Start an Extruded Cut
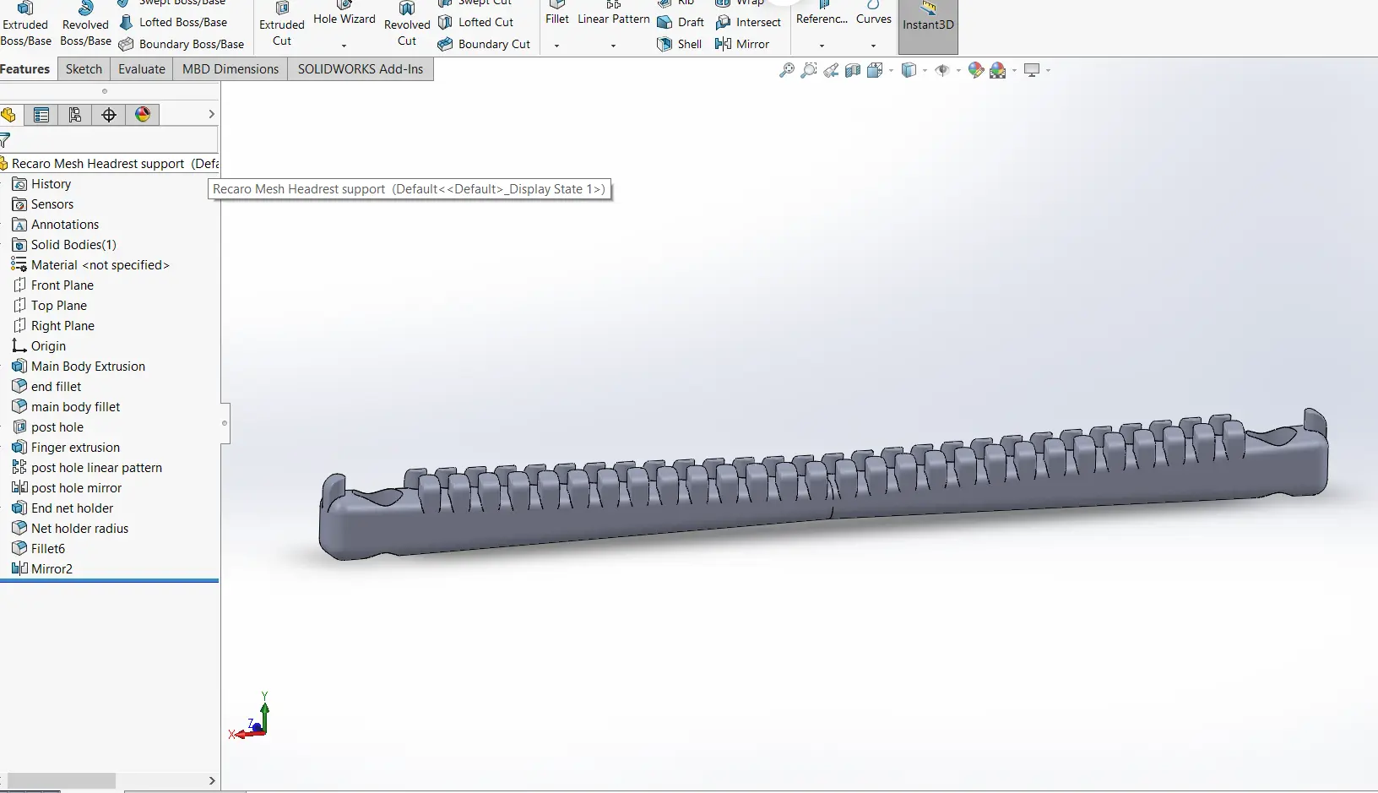The image size is (1378, 793). 282,24
